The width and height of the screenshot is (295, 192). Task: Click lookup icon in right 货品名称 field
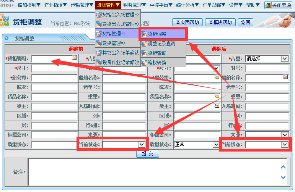click(x=217, y=96)
